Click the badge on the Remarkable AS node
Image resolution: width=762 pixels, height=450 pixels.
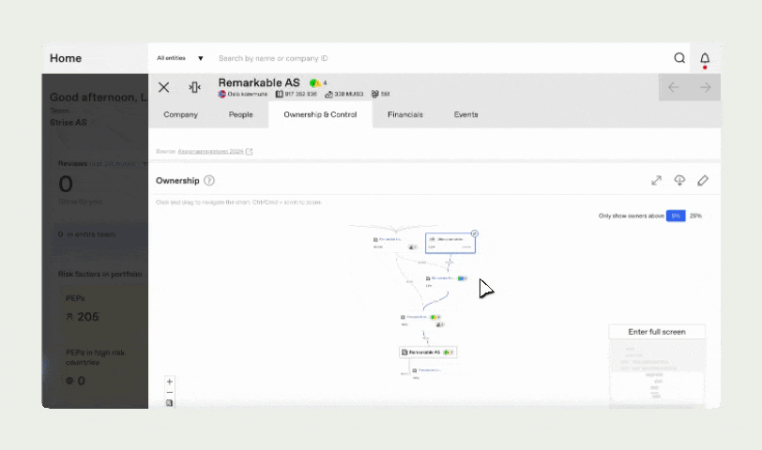448,352
